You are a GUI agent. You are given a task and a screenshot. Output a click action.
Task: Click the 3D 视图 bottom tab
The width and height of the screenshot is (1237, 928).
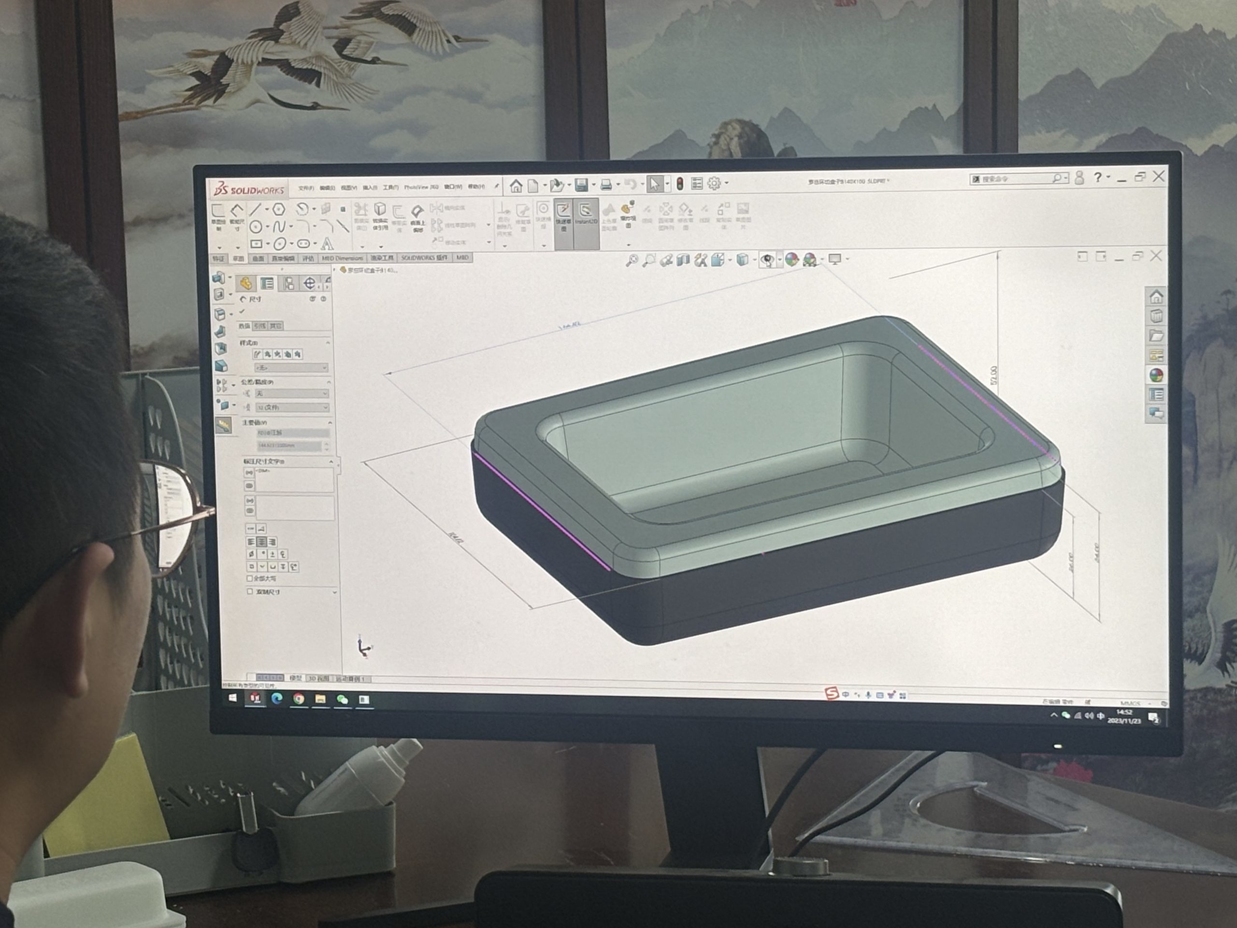[x=318, y=679]
